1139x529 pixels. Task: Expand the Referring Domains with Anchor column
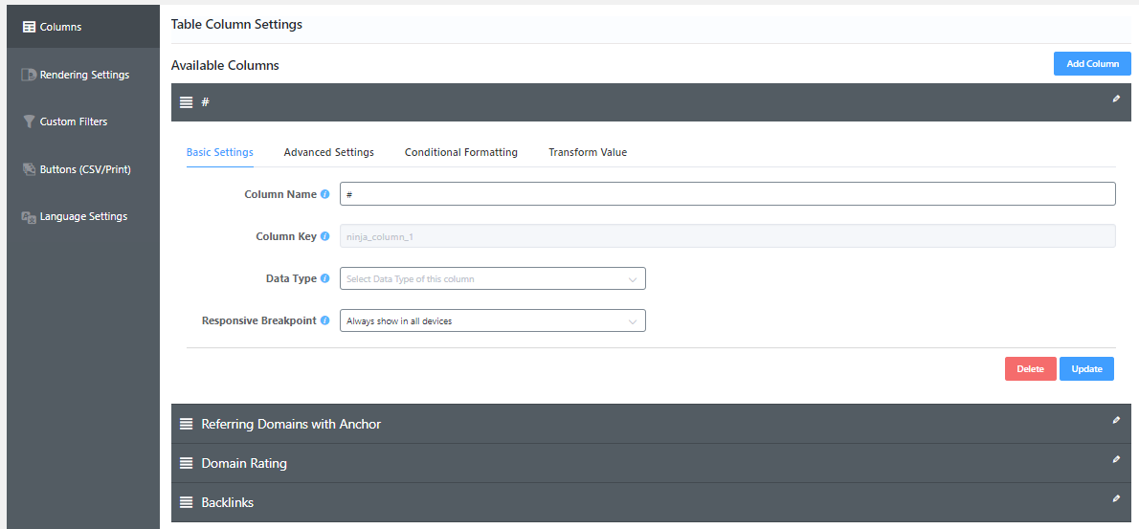click(651, 424)
